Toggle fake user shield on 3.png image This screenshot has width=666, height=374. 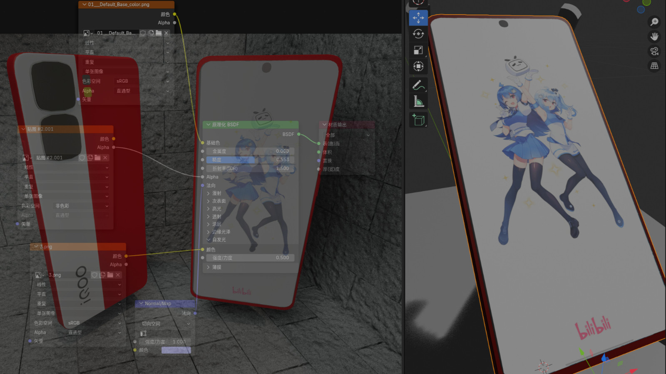click(x=94, y=275)
